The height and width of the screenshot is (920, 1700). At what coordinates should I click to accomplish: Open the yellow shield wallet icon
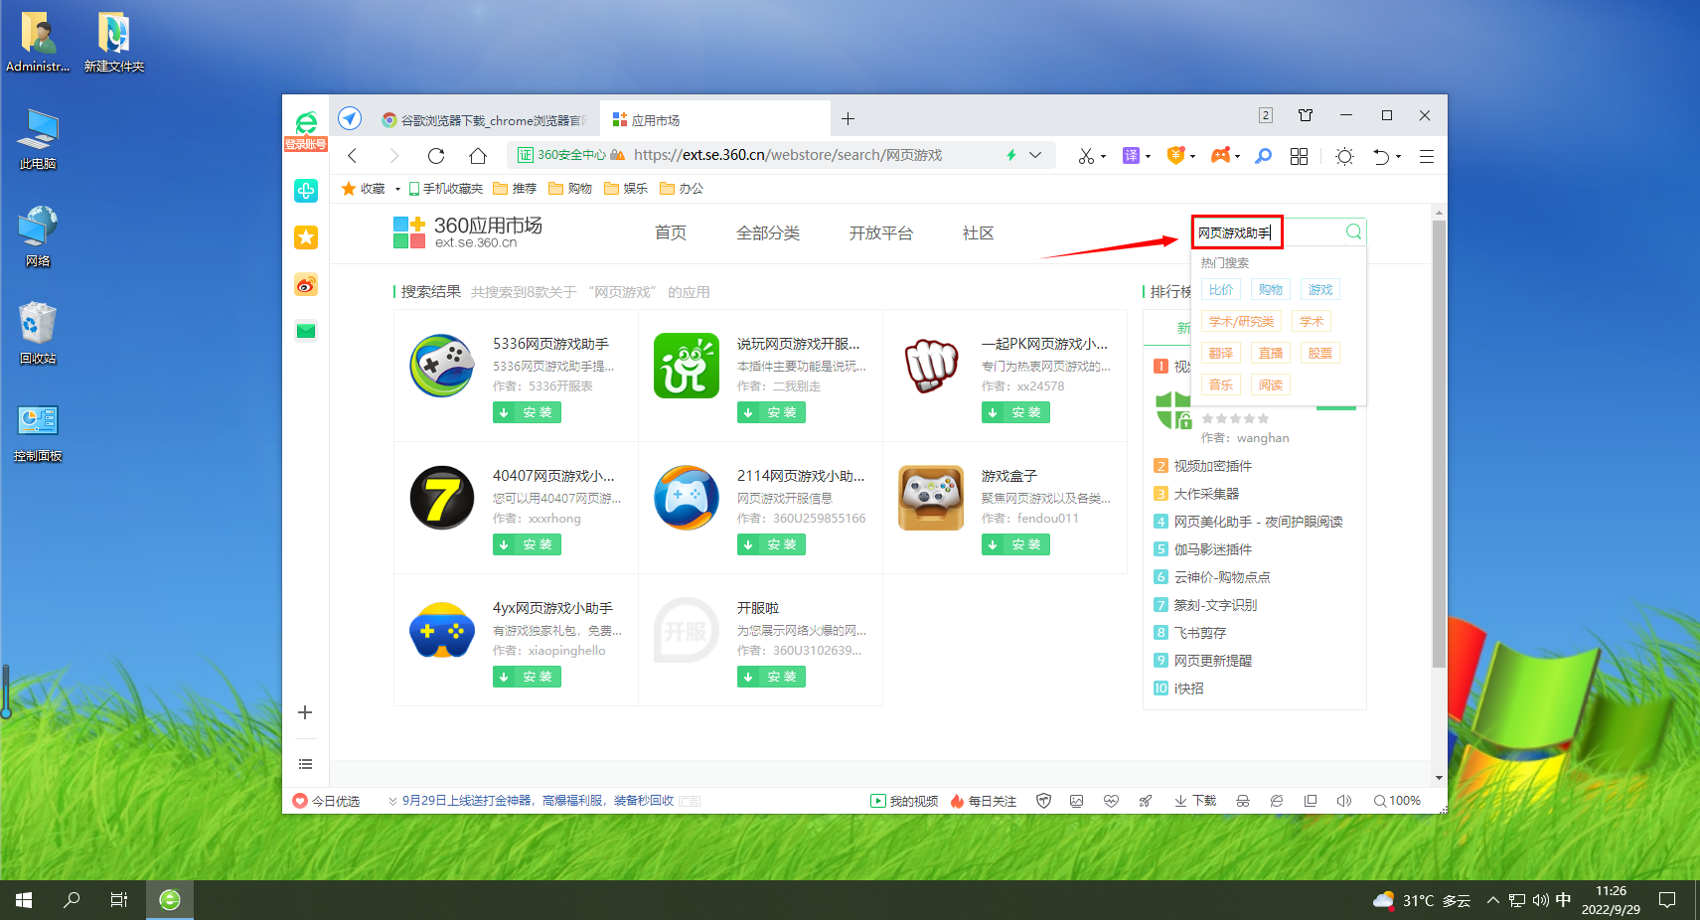(1175, 155)
